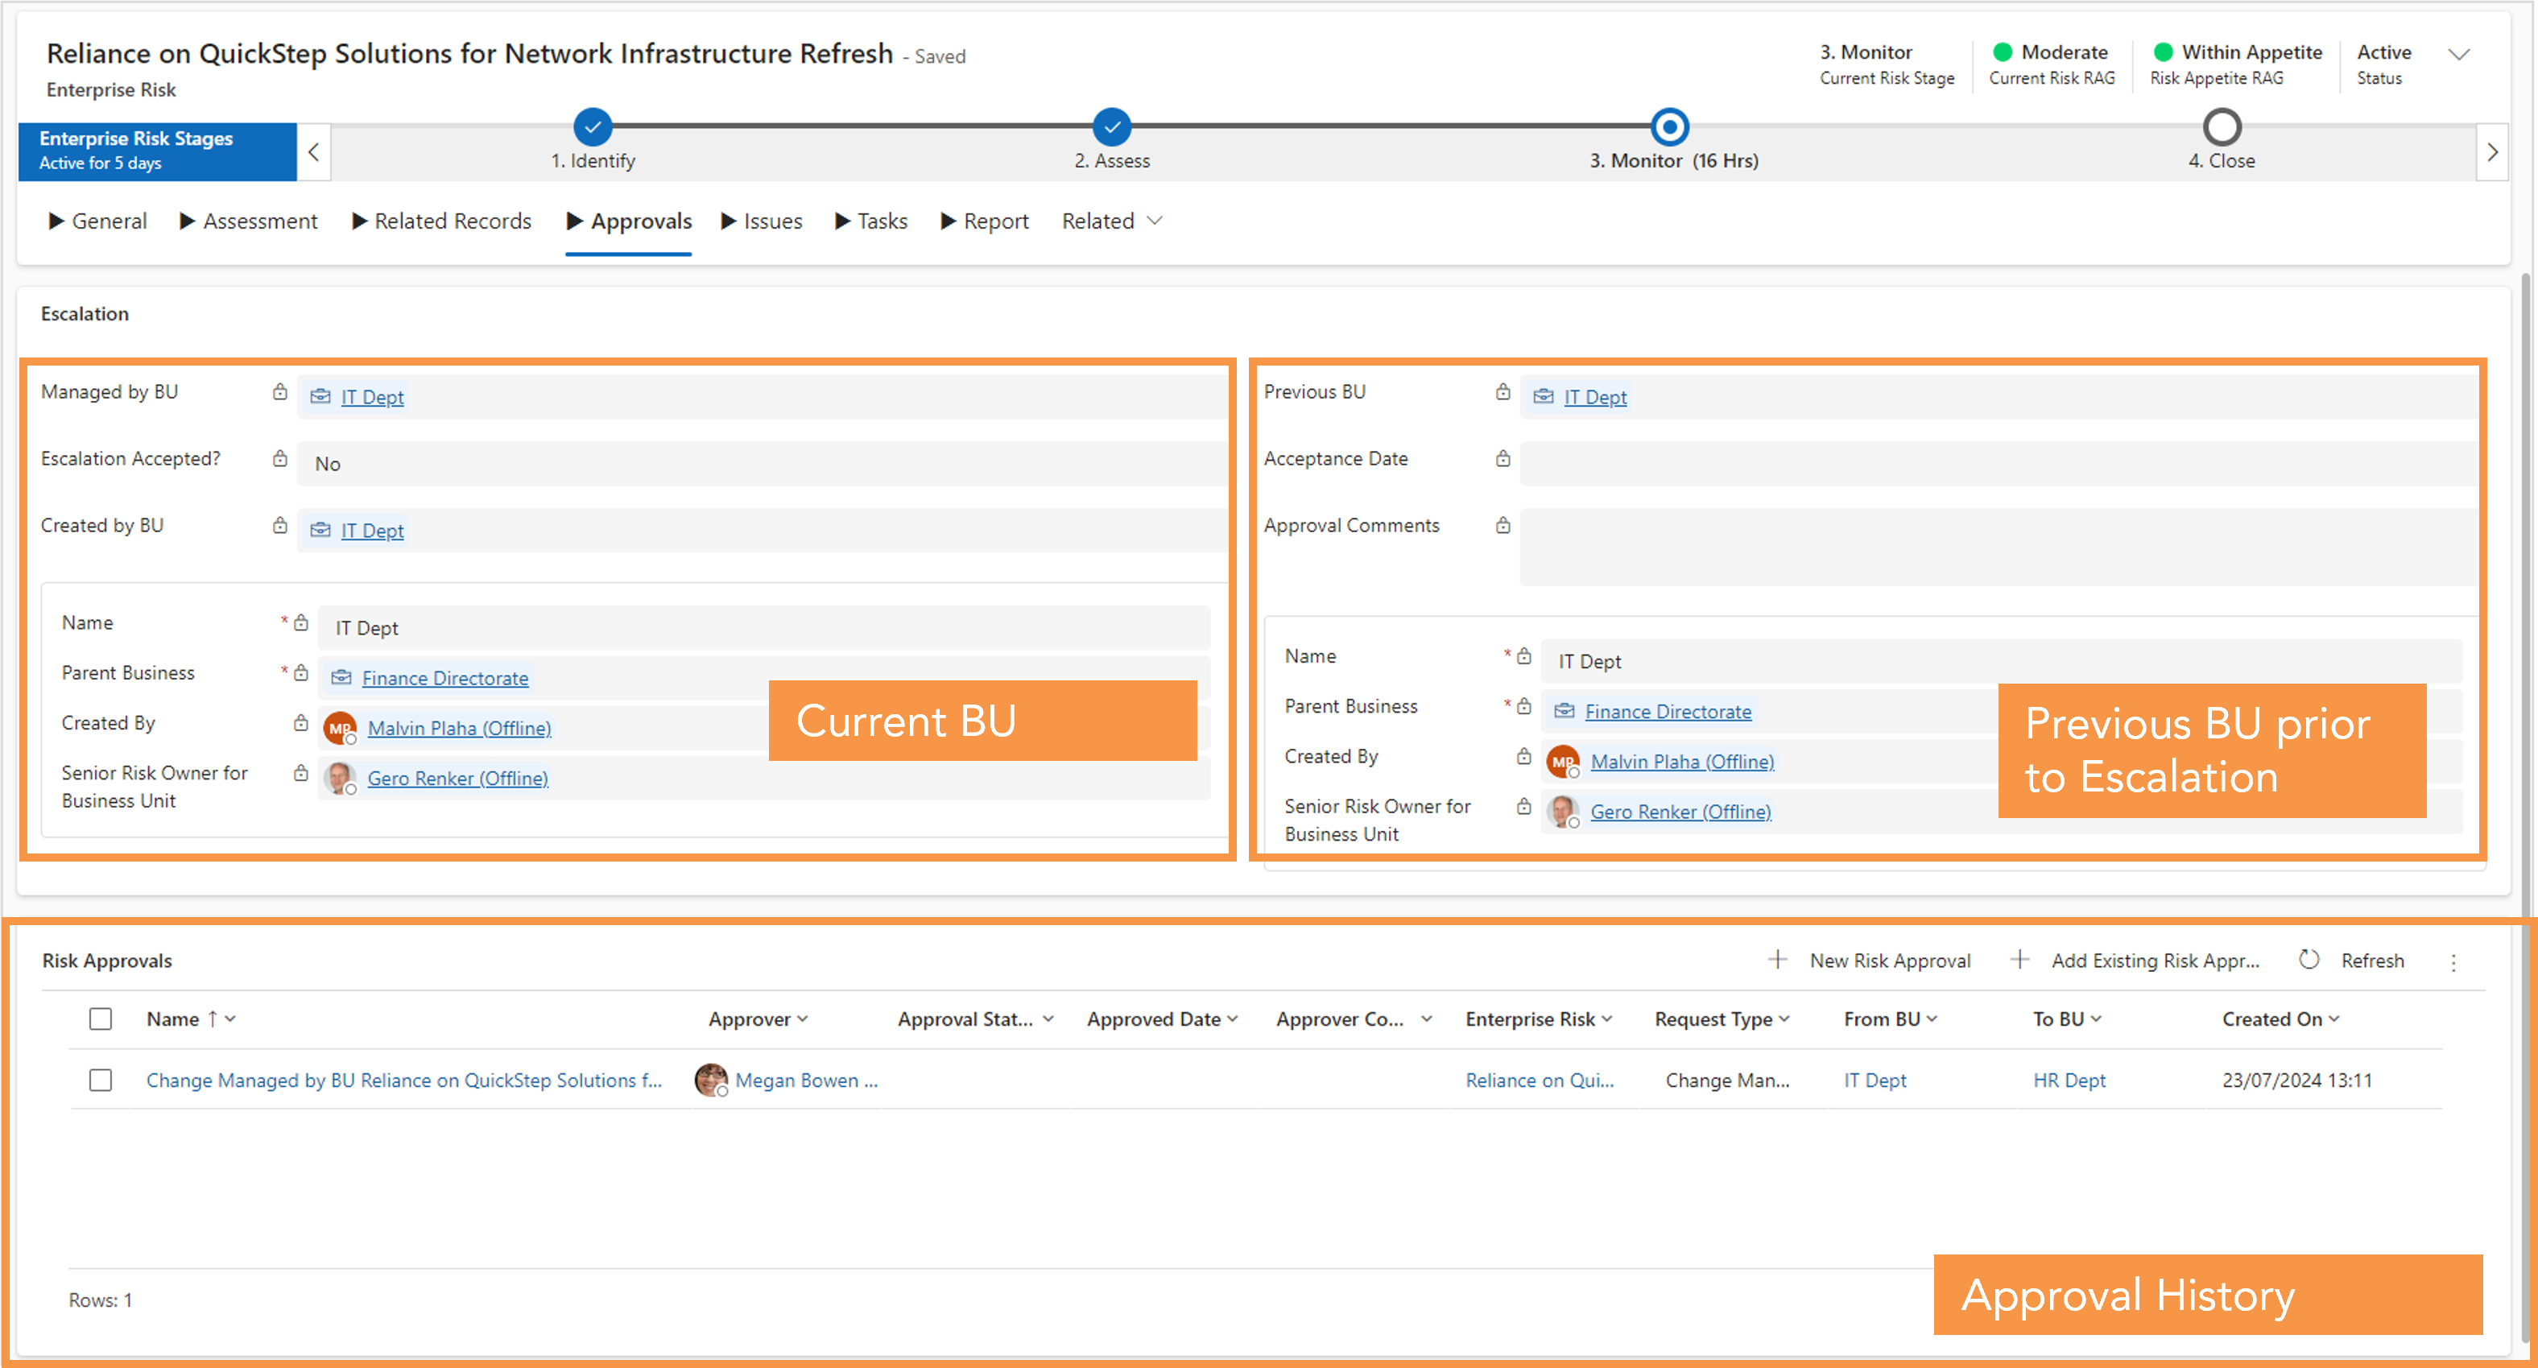The width and height of the screenshot is (2538, 1368).
Task: Open the General tab
Action: coord(97,221)
